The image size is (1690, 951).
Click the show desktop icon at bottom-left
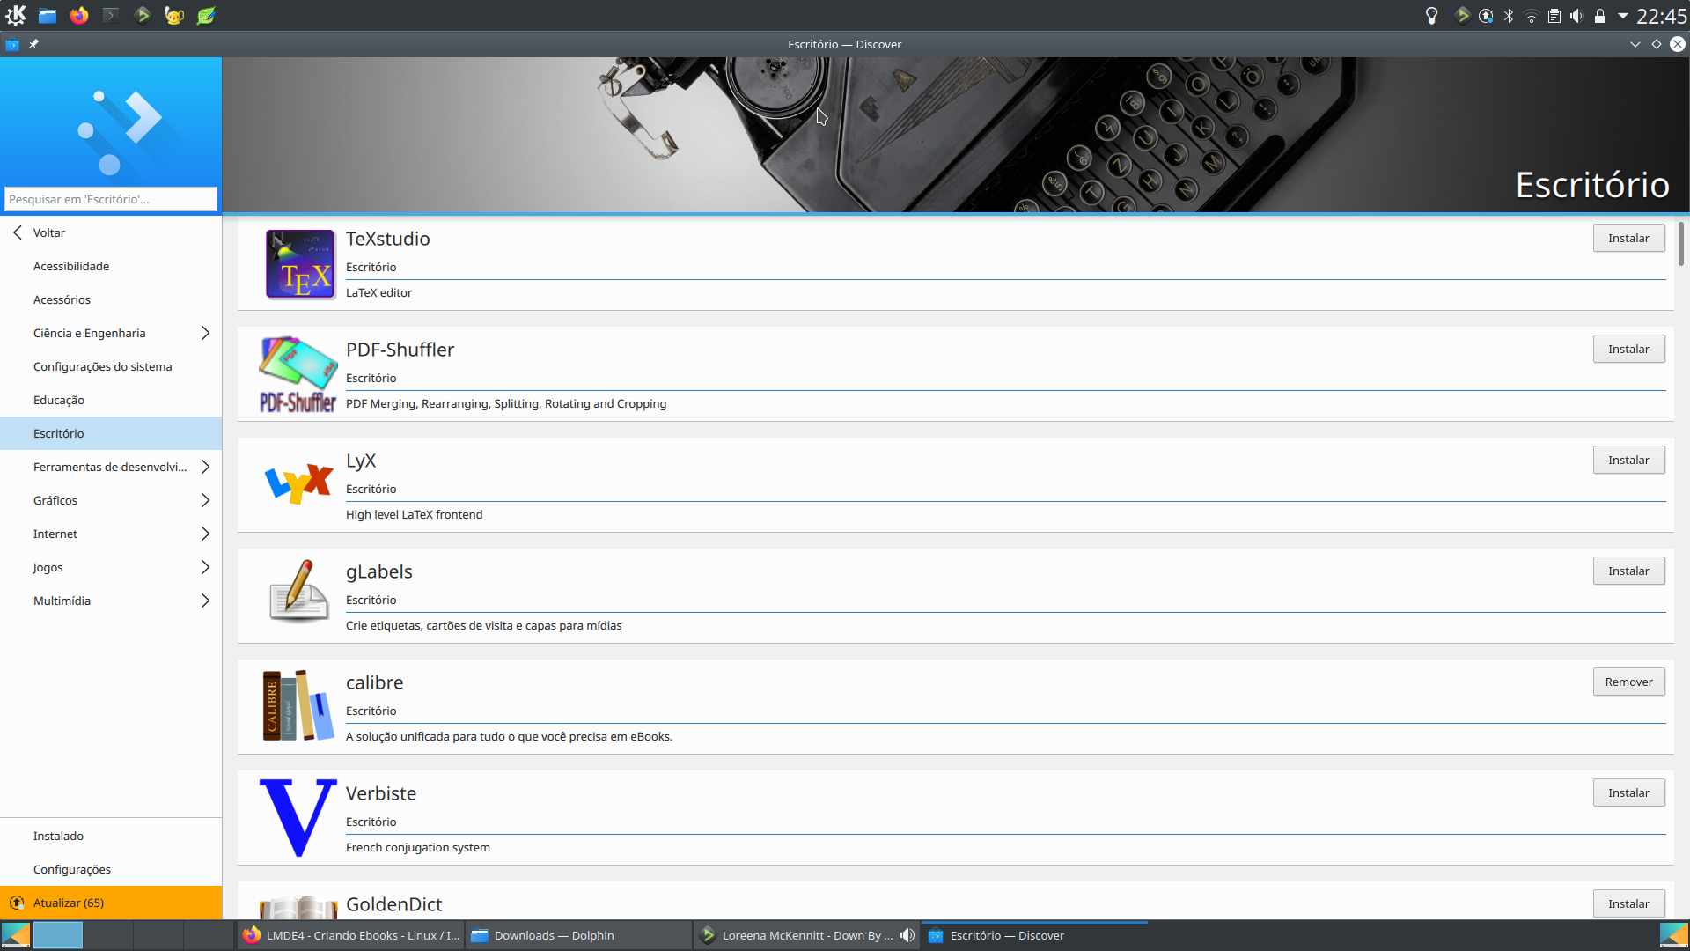[16, 935]
